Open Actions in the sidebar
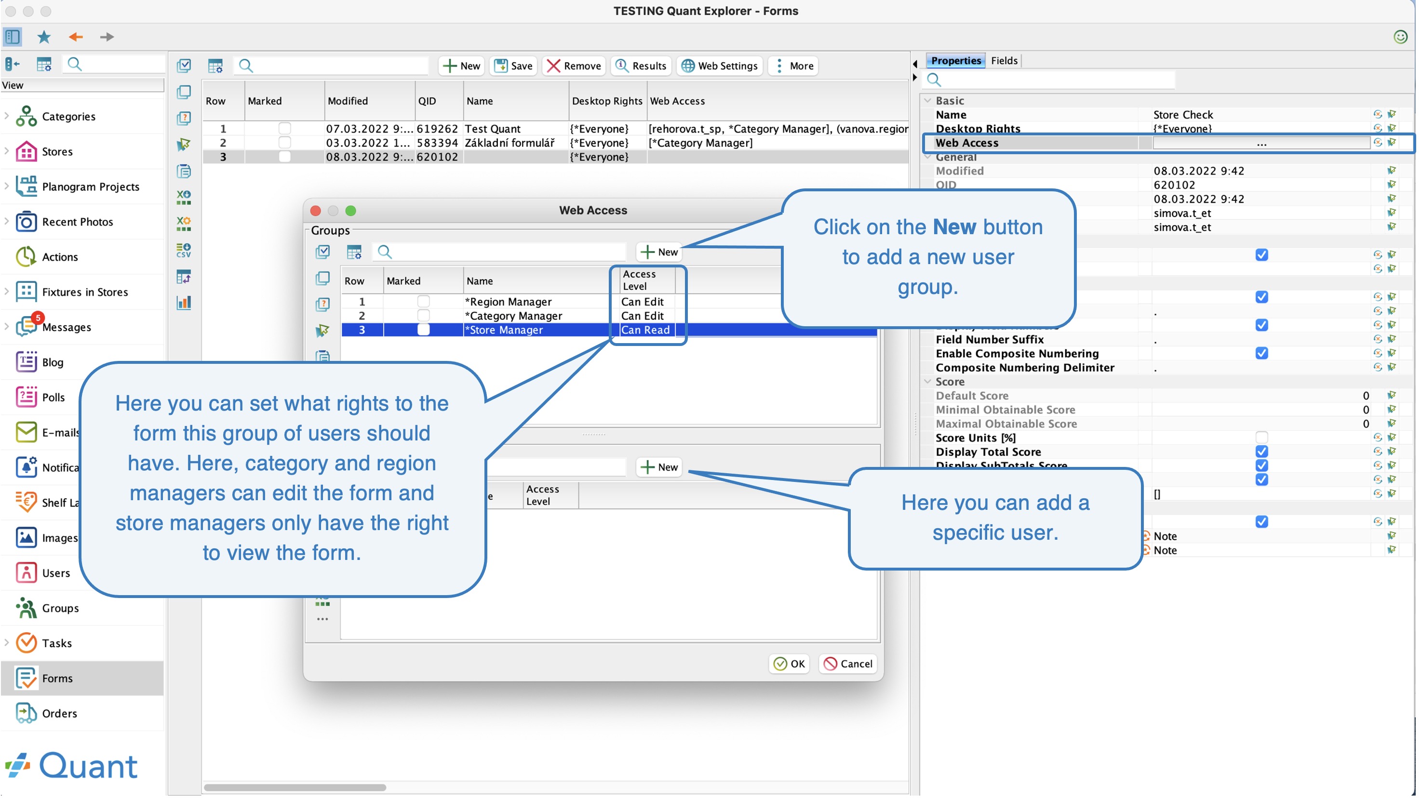This screenshot has width=1421, height=798. (60, 257)
